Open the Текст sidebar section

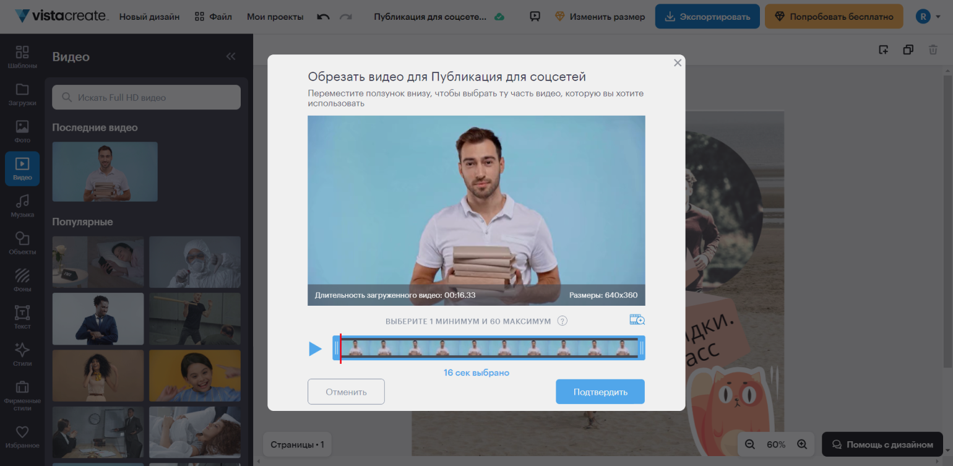click(22, 317)
